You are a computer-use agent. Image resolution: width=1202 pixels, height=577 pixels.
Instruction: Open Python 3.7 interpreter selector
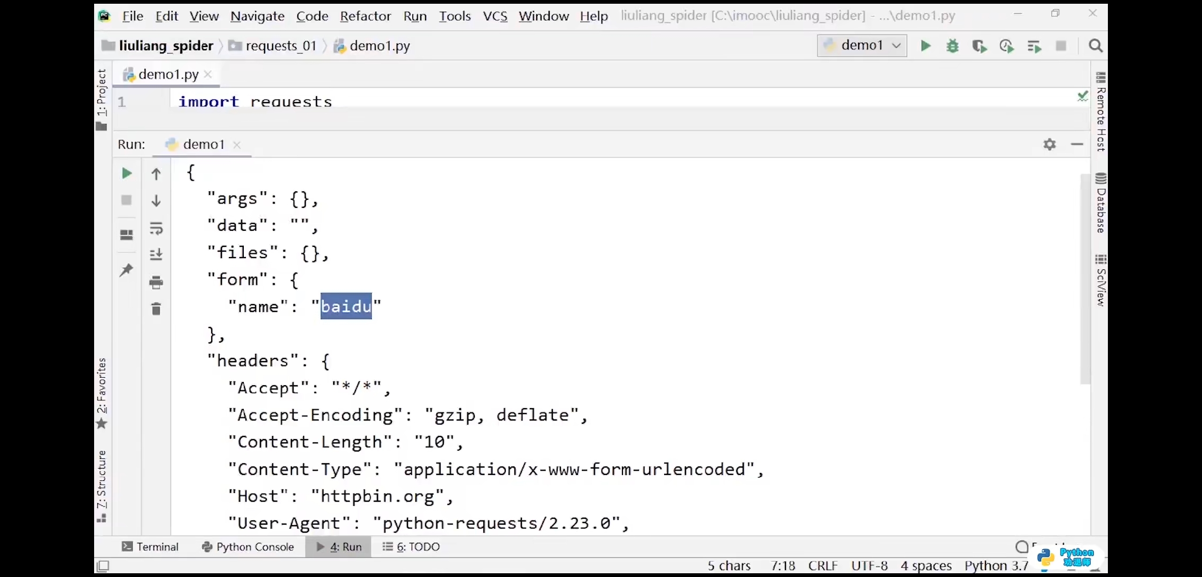(x=996, y=565)
